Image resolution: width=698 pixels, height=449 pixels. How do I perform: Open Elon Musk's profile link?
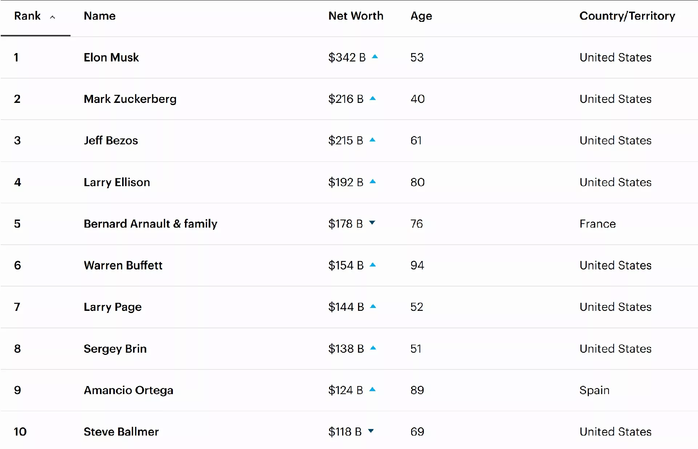point(111,57)
